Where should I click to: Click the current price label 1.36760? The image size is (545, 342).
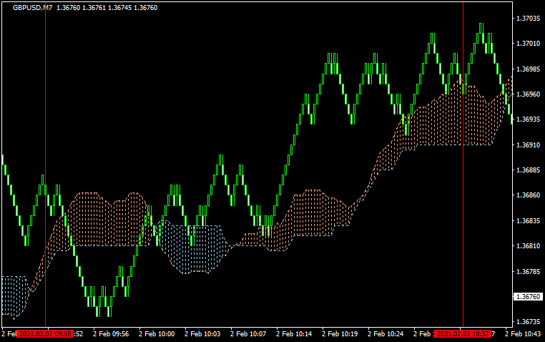point(528,296)
